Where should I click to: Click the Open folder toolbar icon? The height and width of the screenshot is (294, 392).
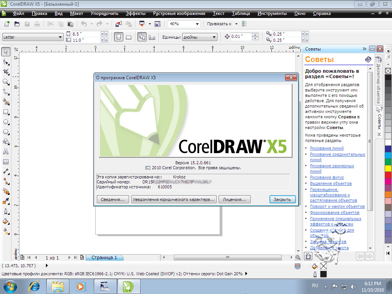click(17, 24)
